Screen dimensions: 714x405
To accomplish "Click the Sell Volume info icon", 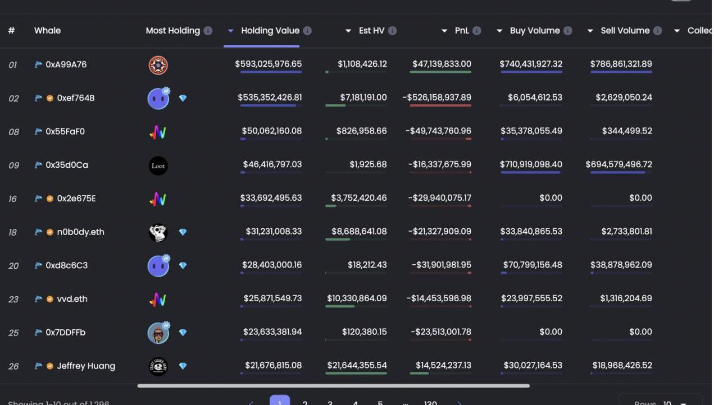I will (x=657, y=31).
